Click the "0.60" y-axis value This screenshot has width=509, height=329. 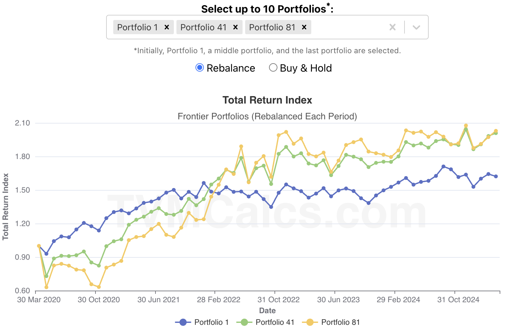pyautogui.click(x=22, y=291)
